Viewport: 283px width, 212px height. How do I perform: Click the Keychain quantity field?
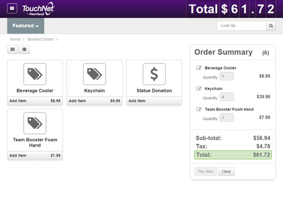tap(227, 97)
